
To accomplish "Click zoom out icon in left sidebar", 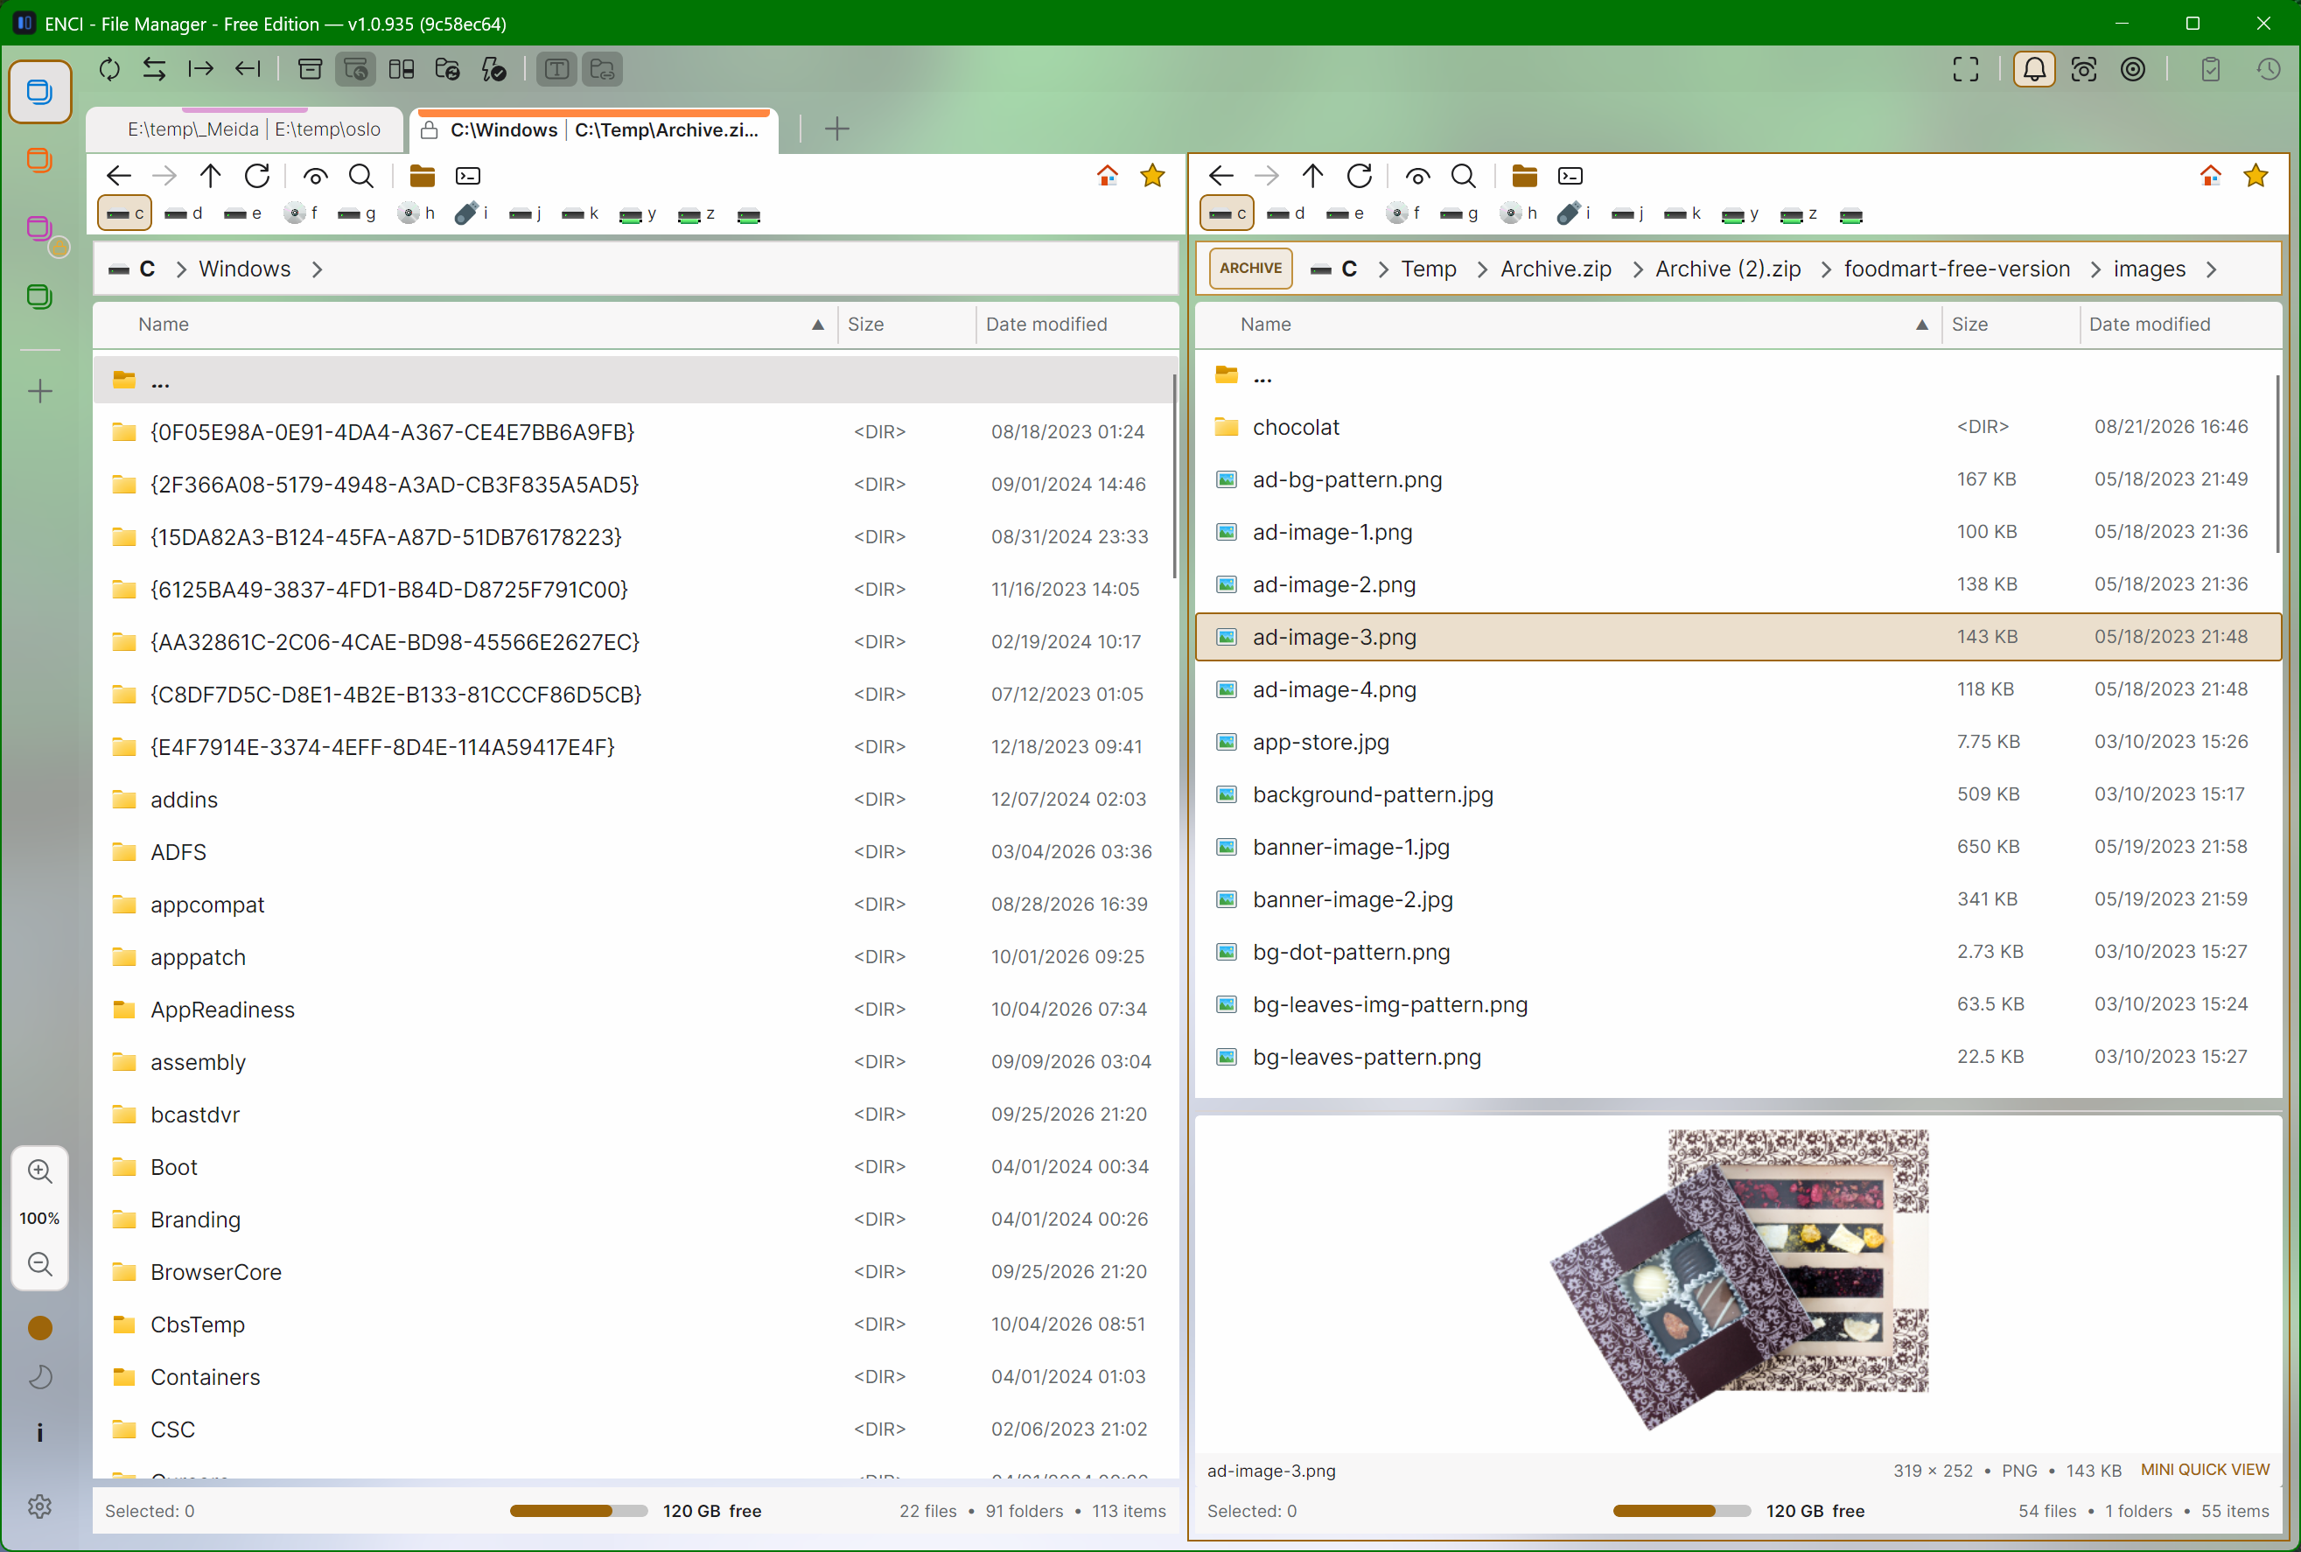I will pos(39,1264).
